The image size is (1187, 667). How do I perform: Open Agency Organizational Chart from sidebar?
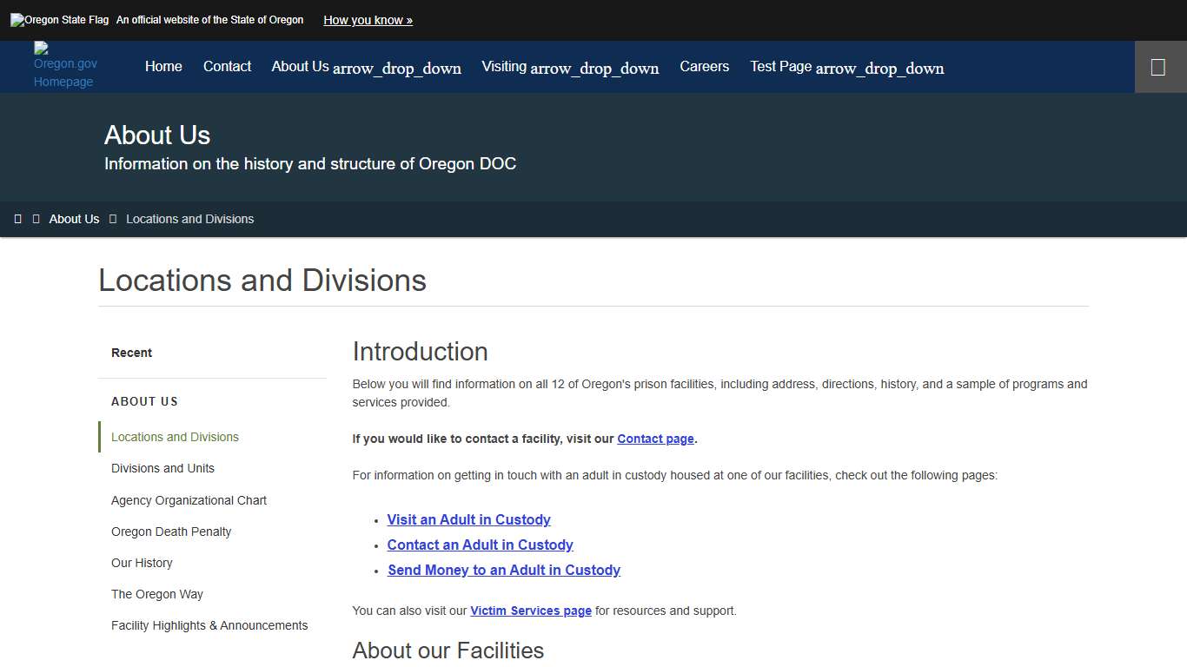pyautogui.click(x=189, y=500)
